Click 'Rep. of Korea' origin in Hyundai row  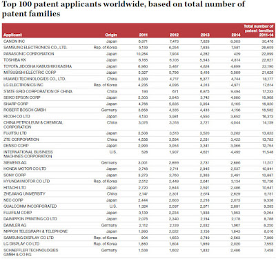point(106,182)
